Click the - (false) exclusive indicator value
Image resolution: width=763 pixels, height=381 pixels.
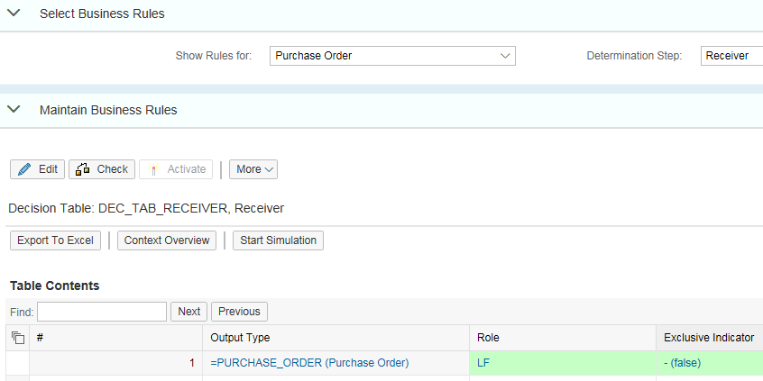pos(682,363)
